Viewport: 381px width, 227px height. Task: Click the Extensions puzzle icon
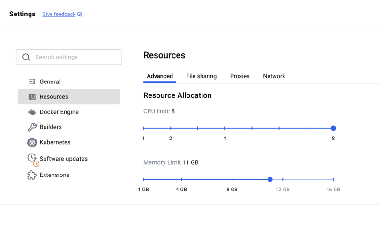pyautogui.click(x=32, y=175)
